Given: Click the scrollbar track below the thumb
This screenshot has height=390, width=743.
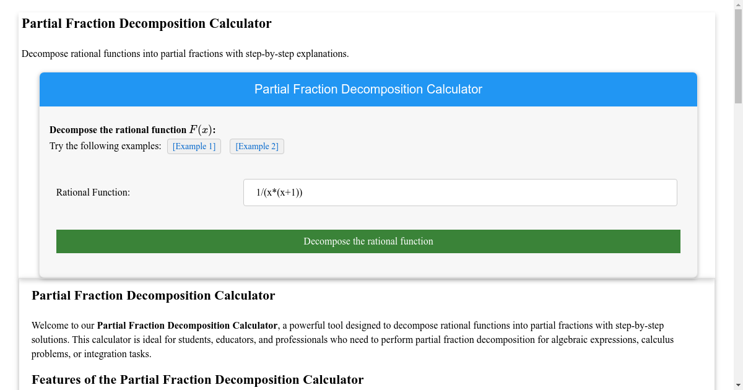Looking at the screenshot, I should coord(737,248).
